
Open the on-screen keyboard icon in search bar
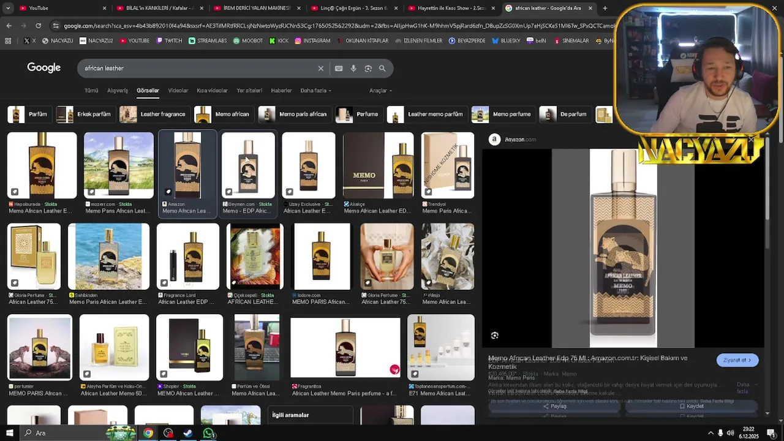point(339,68)
